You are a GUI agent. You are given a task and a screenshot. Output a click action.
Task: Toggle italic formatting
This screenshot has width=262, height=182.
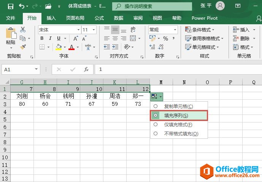tap(50, 38)
